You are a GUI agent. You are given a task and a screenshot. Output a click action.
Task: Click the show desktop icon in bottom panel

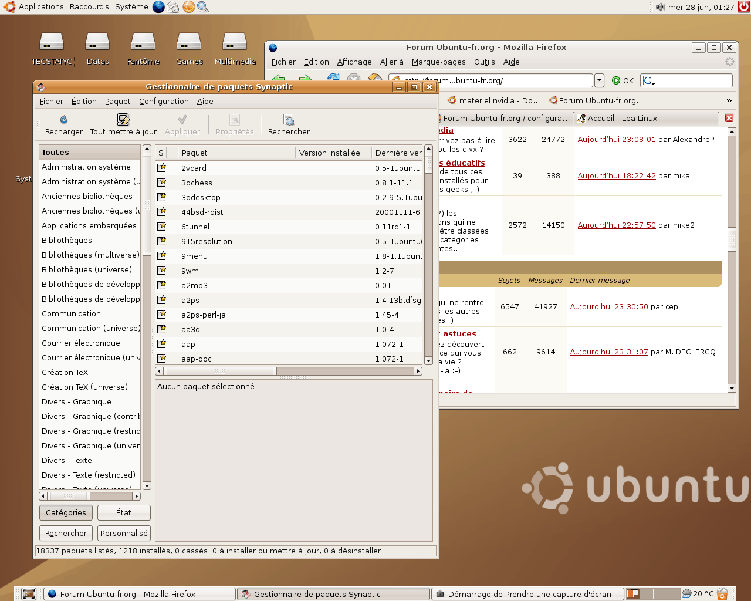click(x=29, y=594)
